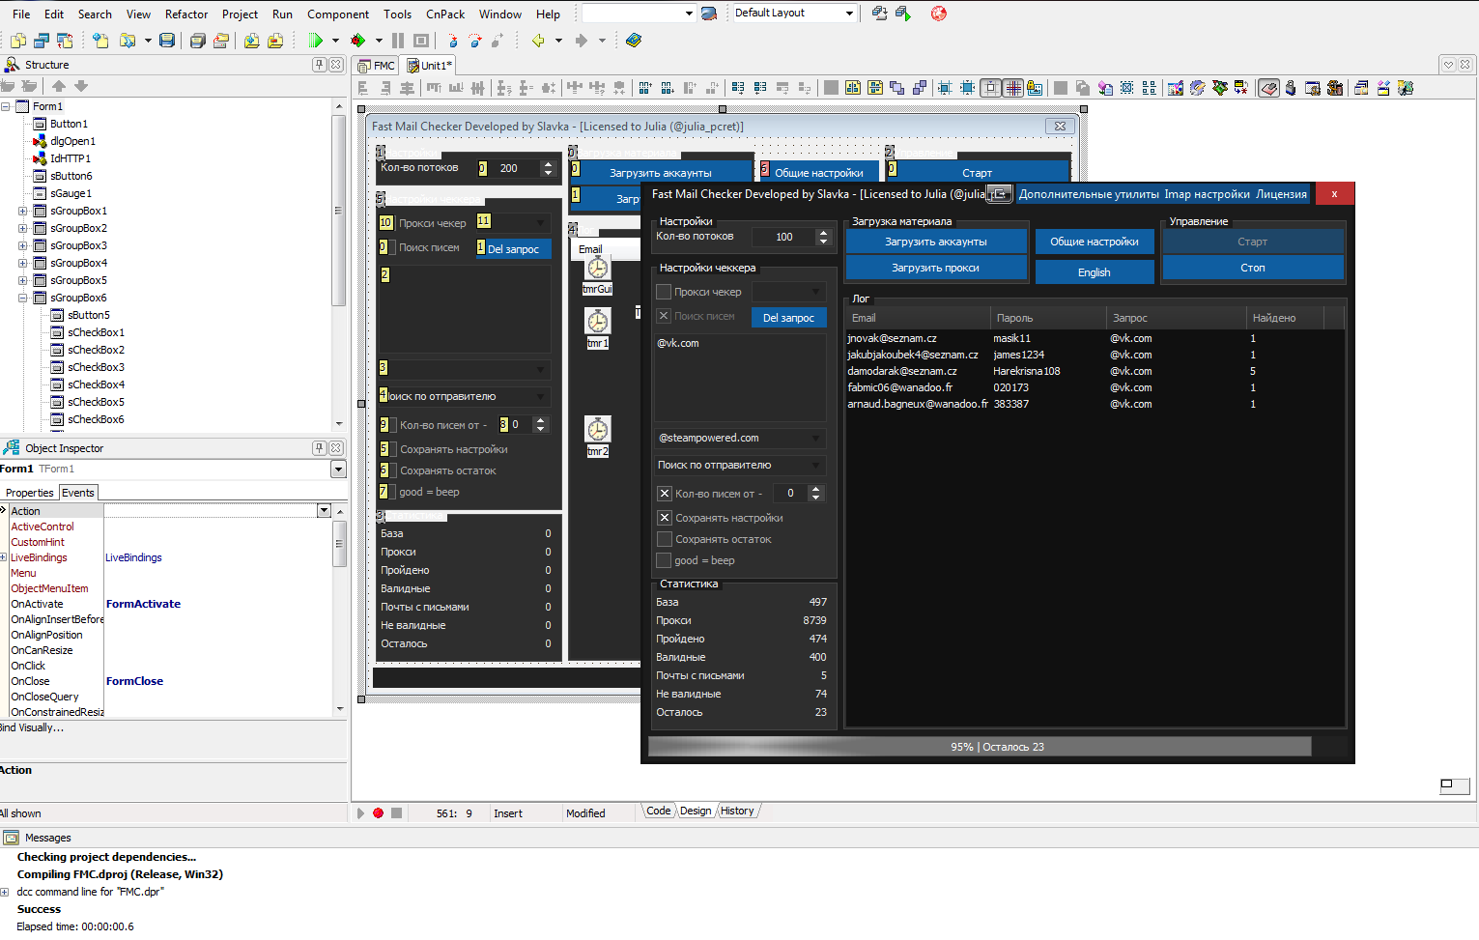The width and height of the screenshot is (1479, 940).
Task: Click the Save All floppy disk icon
Action: 197,41
